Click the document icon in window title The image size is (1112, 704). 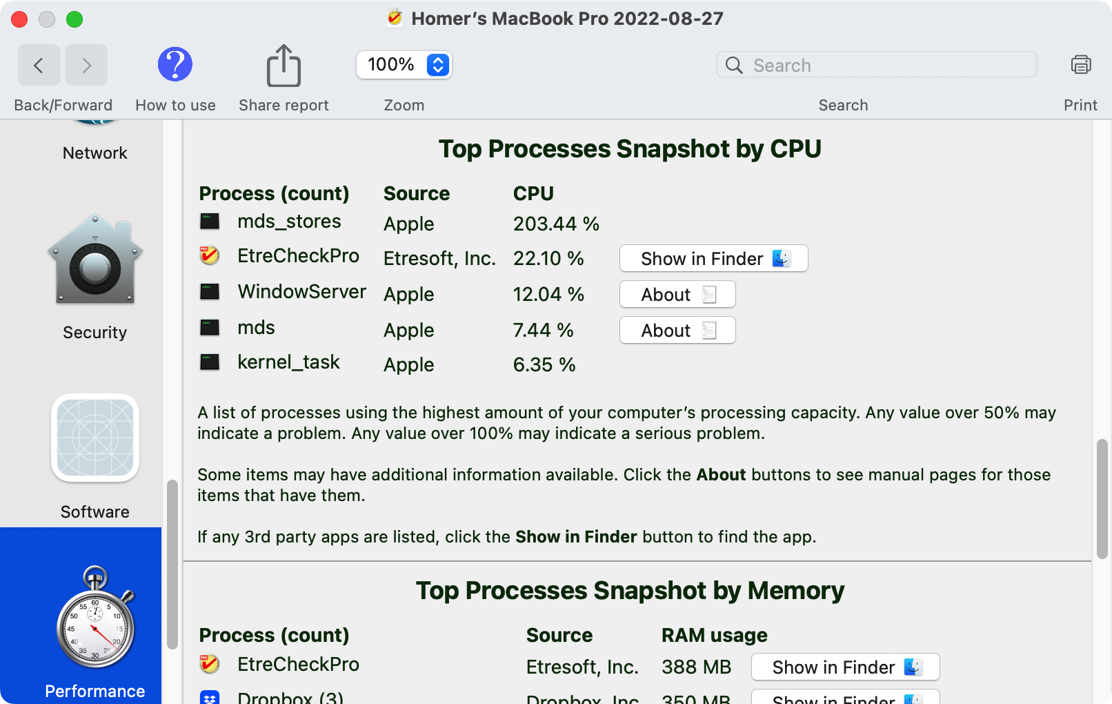395,19
